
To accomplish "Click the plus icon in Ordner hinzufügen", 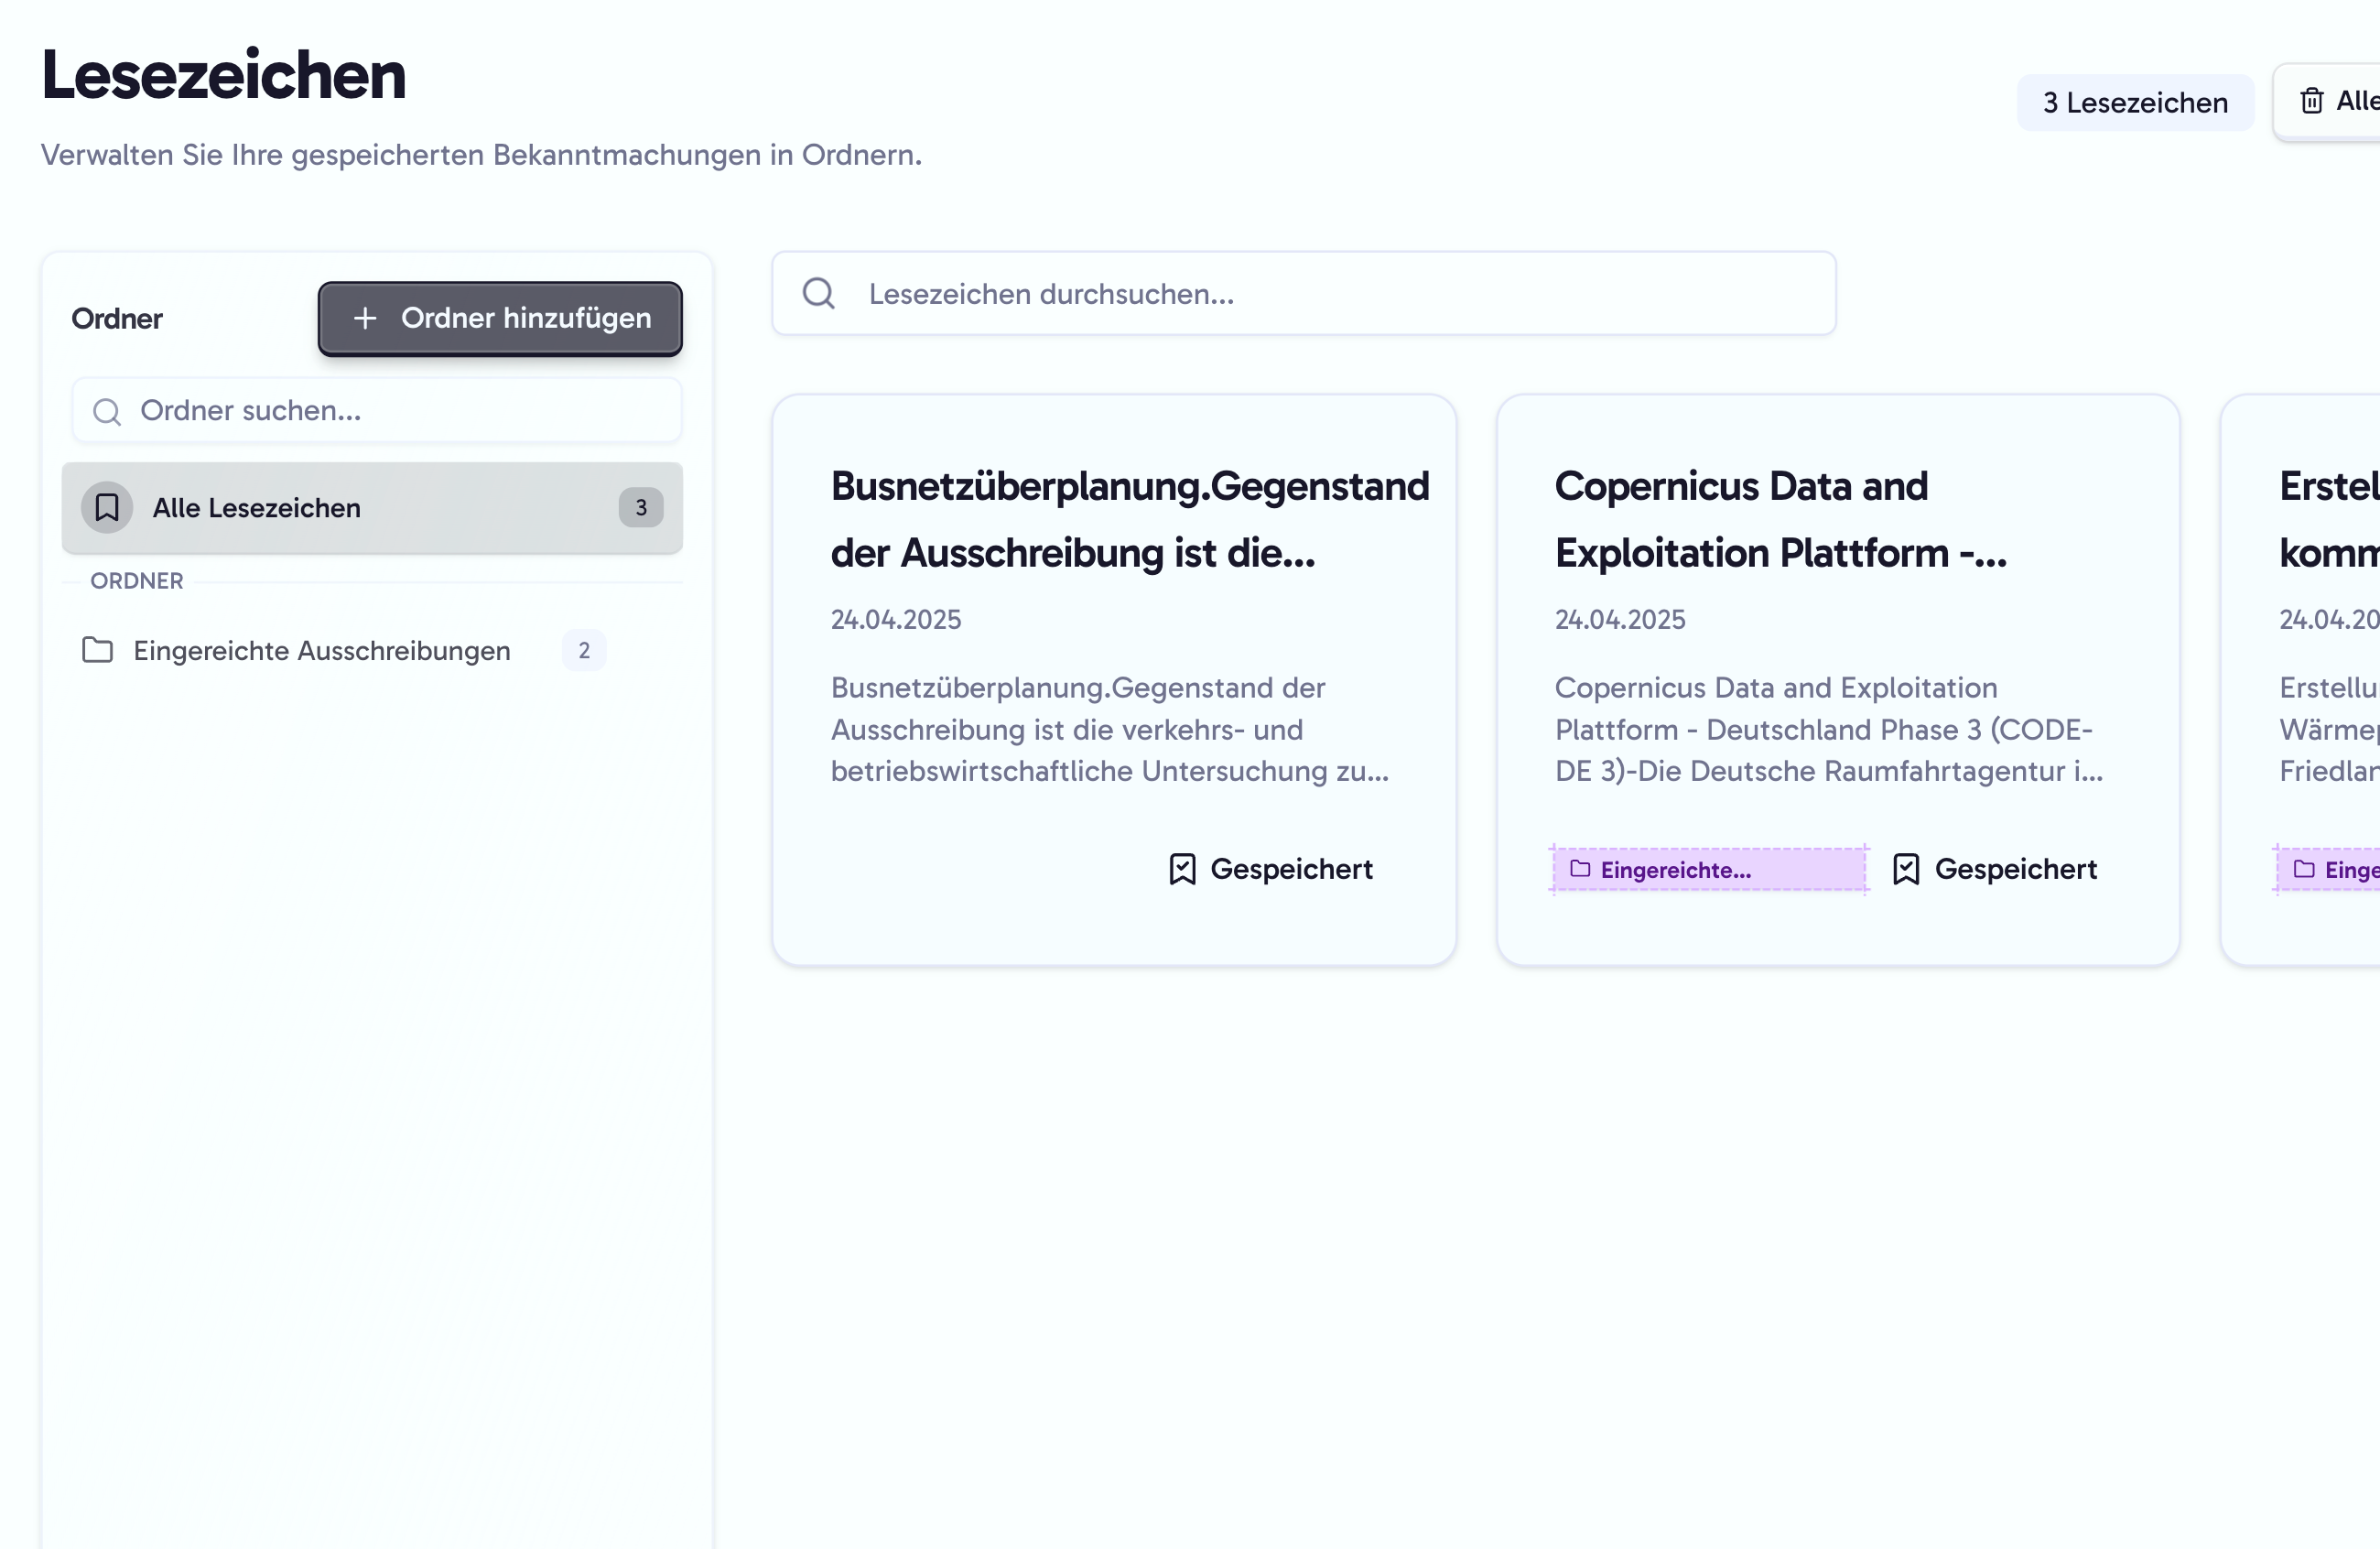I will click(365, 318).
